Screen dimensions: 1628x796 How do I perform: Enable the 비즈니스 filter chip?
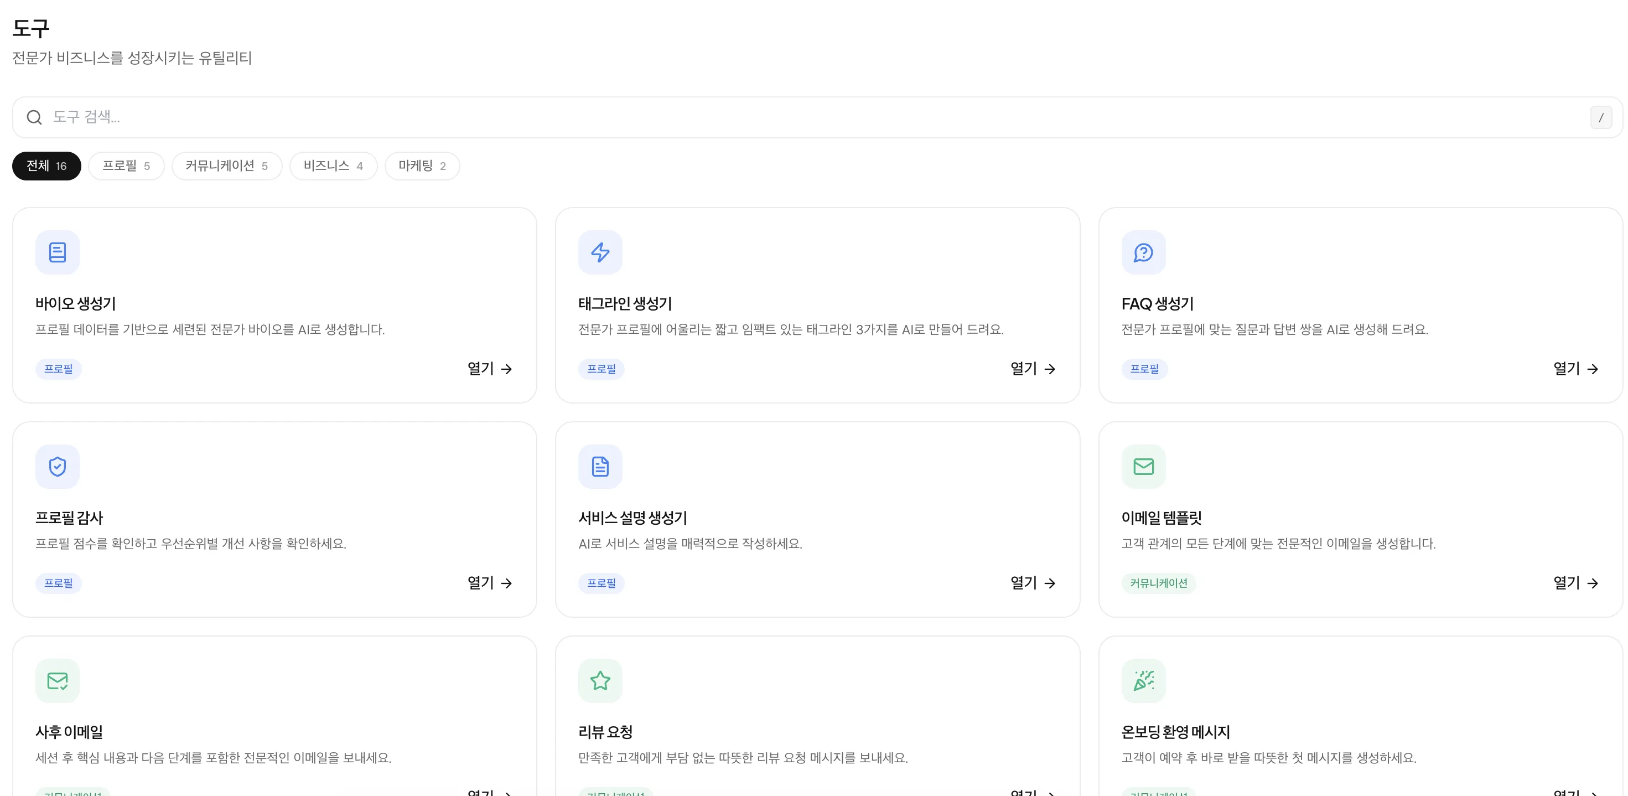(x=333, y=166)
